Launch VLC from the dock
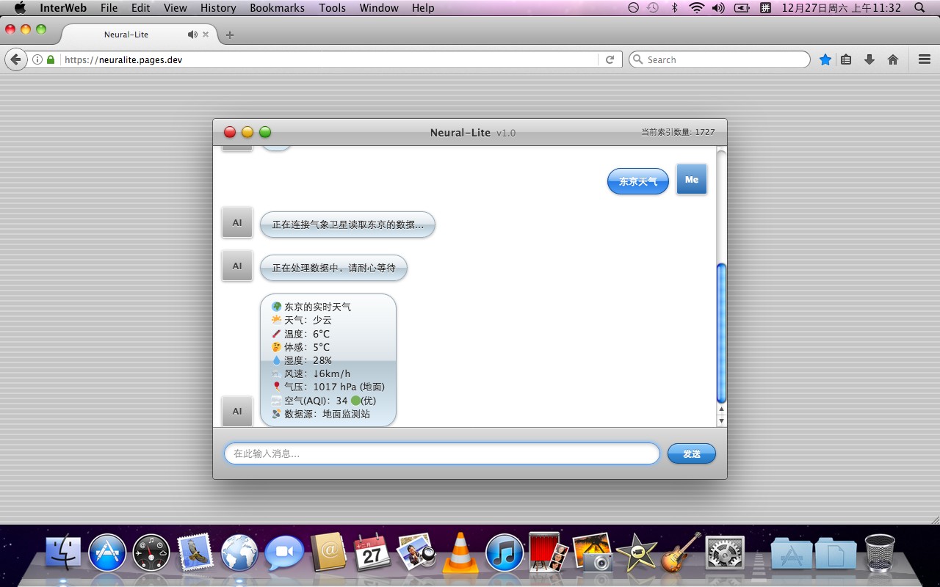940x587 pixels. [x=460, y=553]
